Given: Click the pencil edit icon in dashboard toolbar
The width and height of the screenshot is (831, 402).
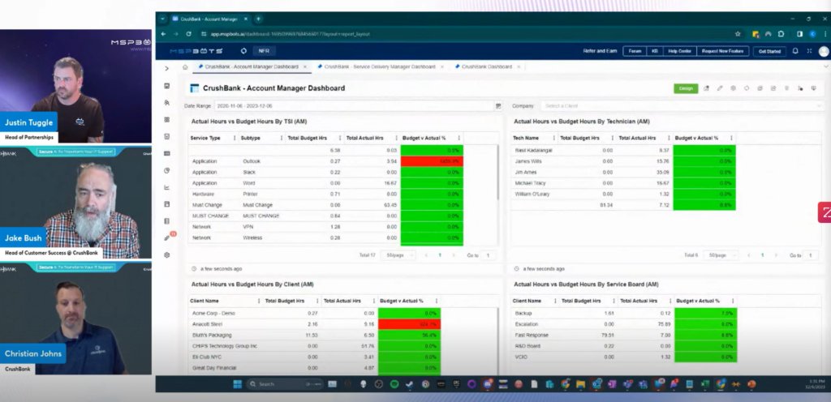Looking at the screenshot, I should click(720, 88).
